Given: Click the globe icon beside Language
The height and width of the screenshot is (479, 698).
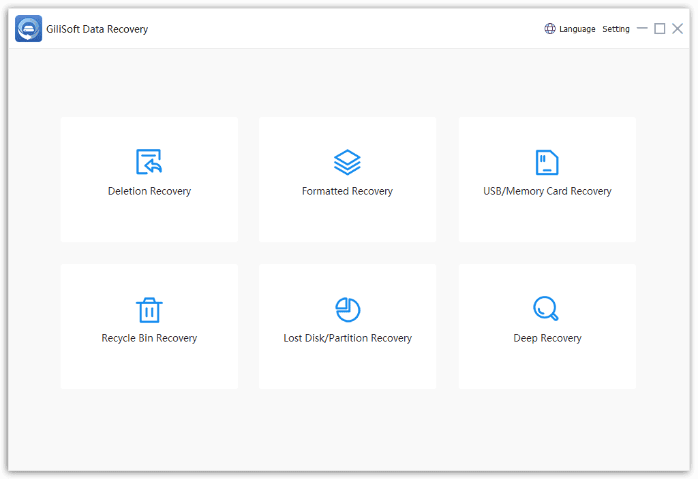Looking at the screenshot, I should point(550,29).
